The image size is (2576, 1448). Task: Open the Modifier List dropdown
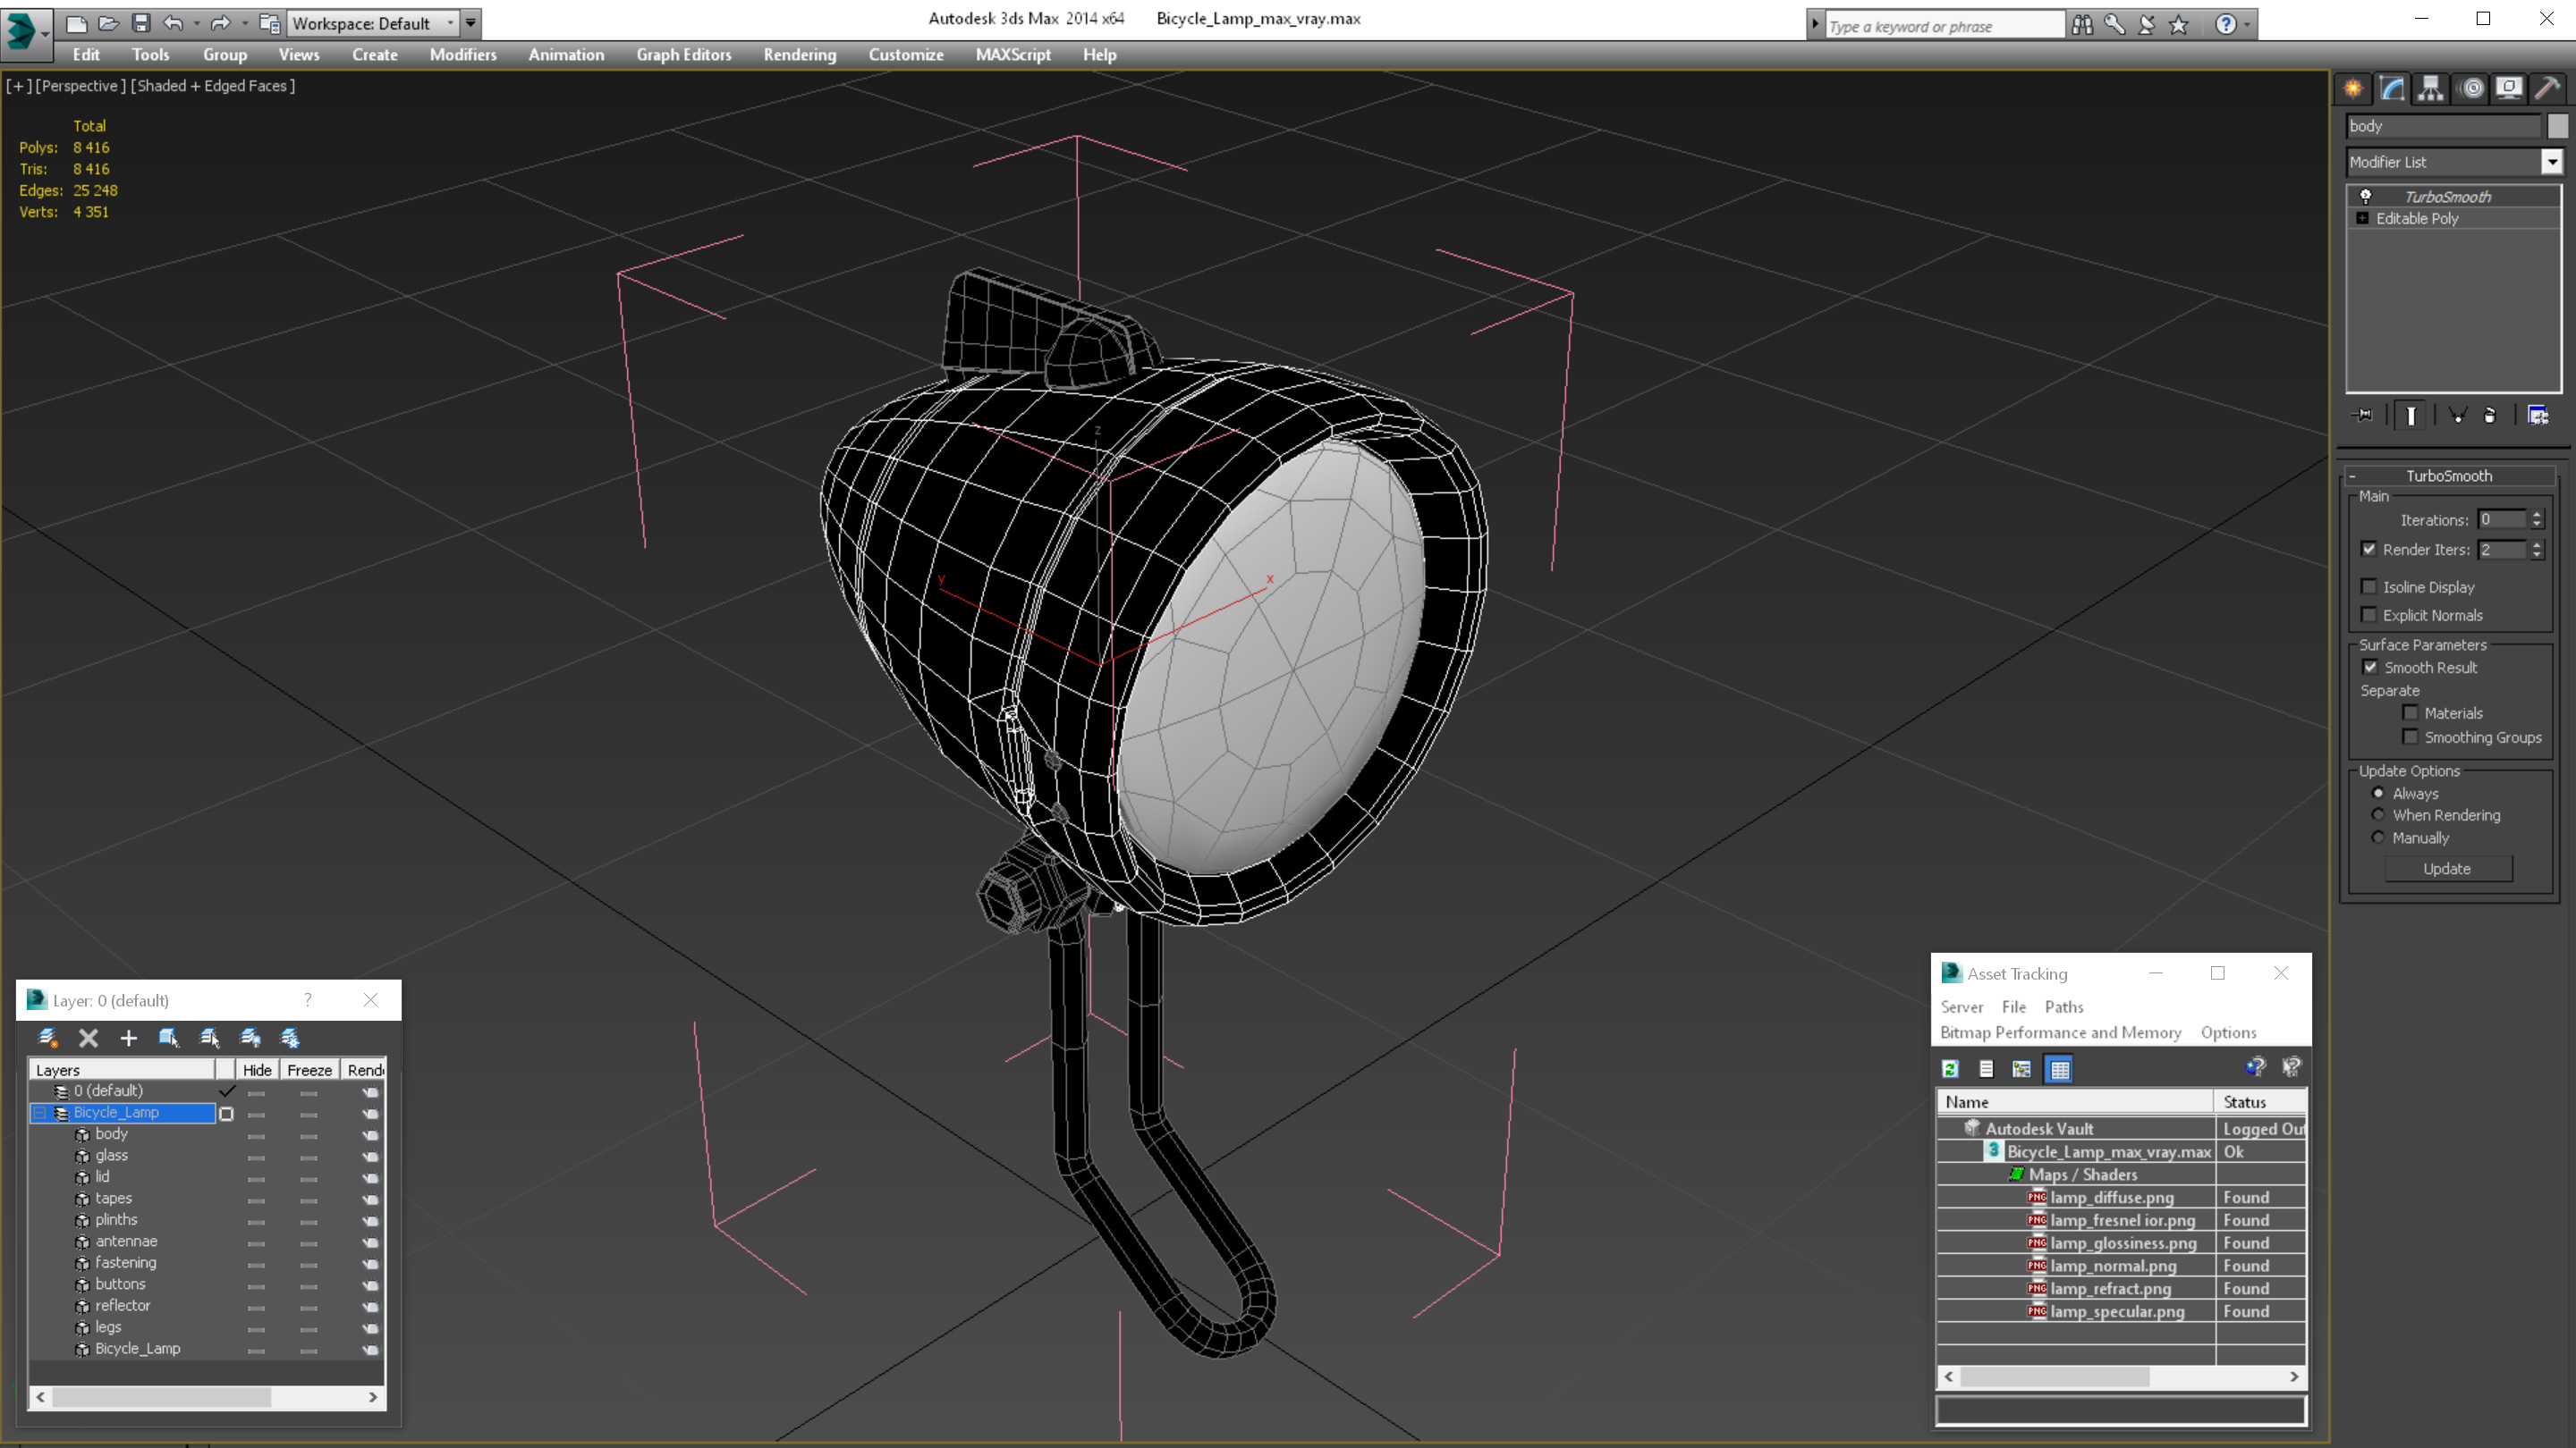point(2551,162)
